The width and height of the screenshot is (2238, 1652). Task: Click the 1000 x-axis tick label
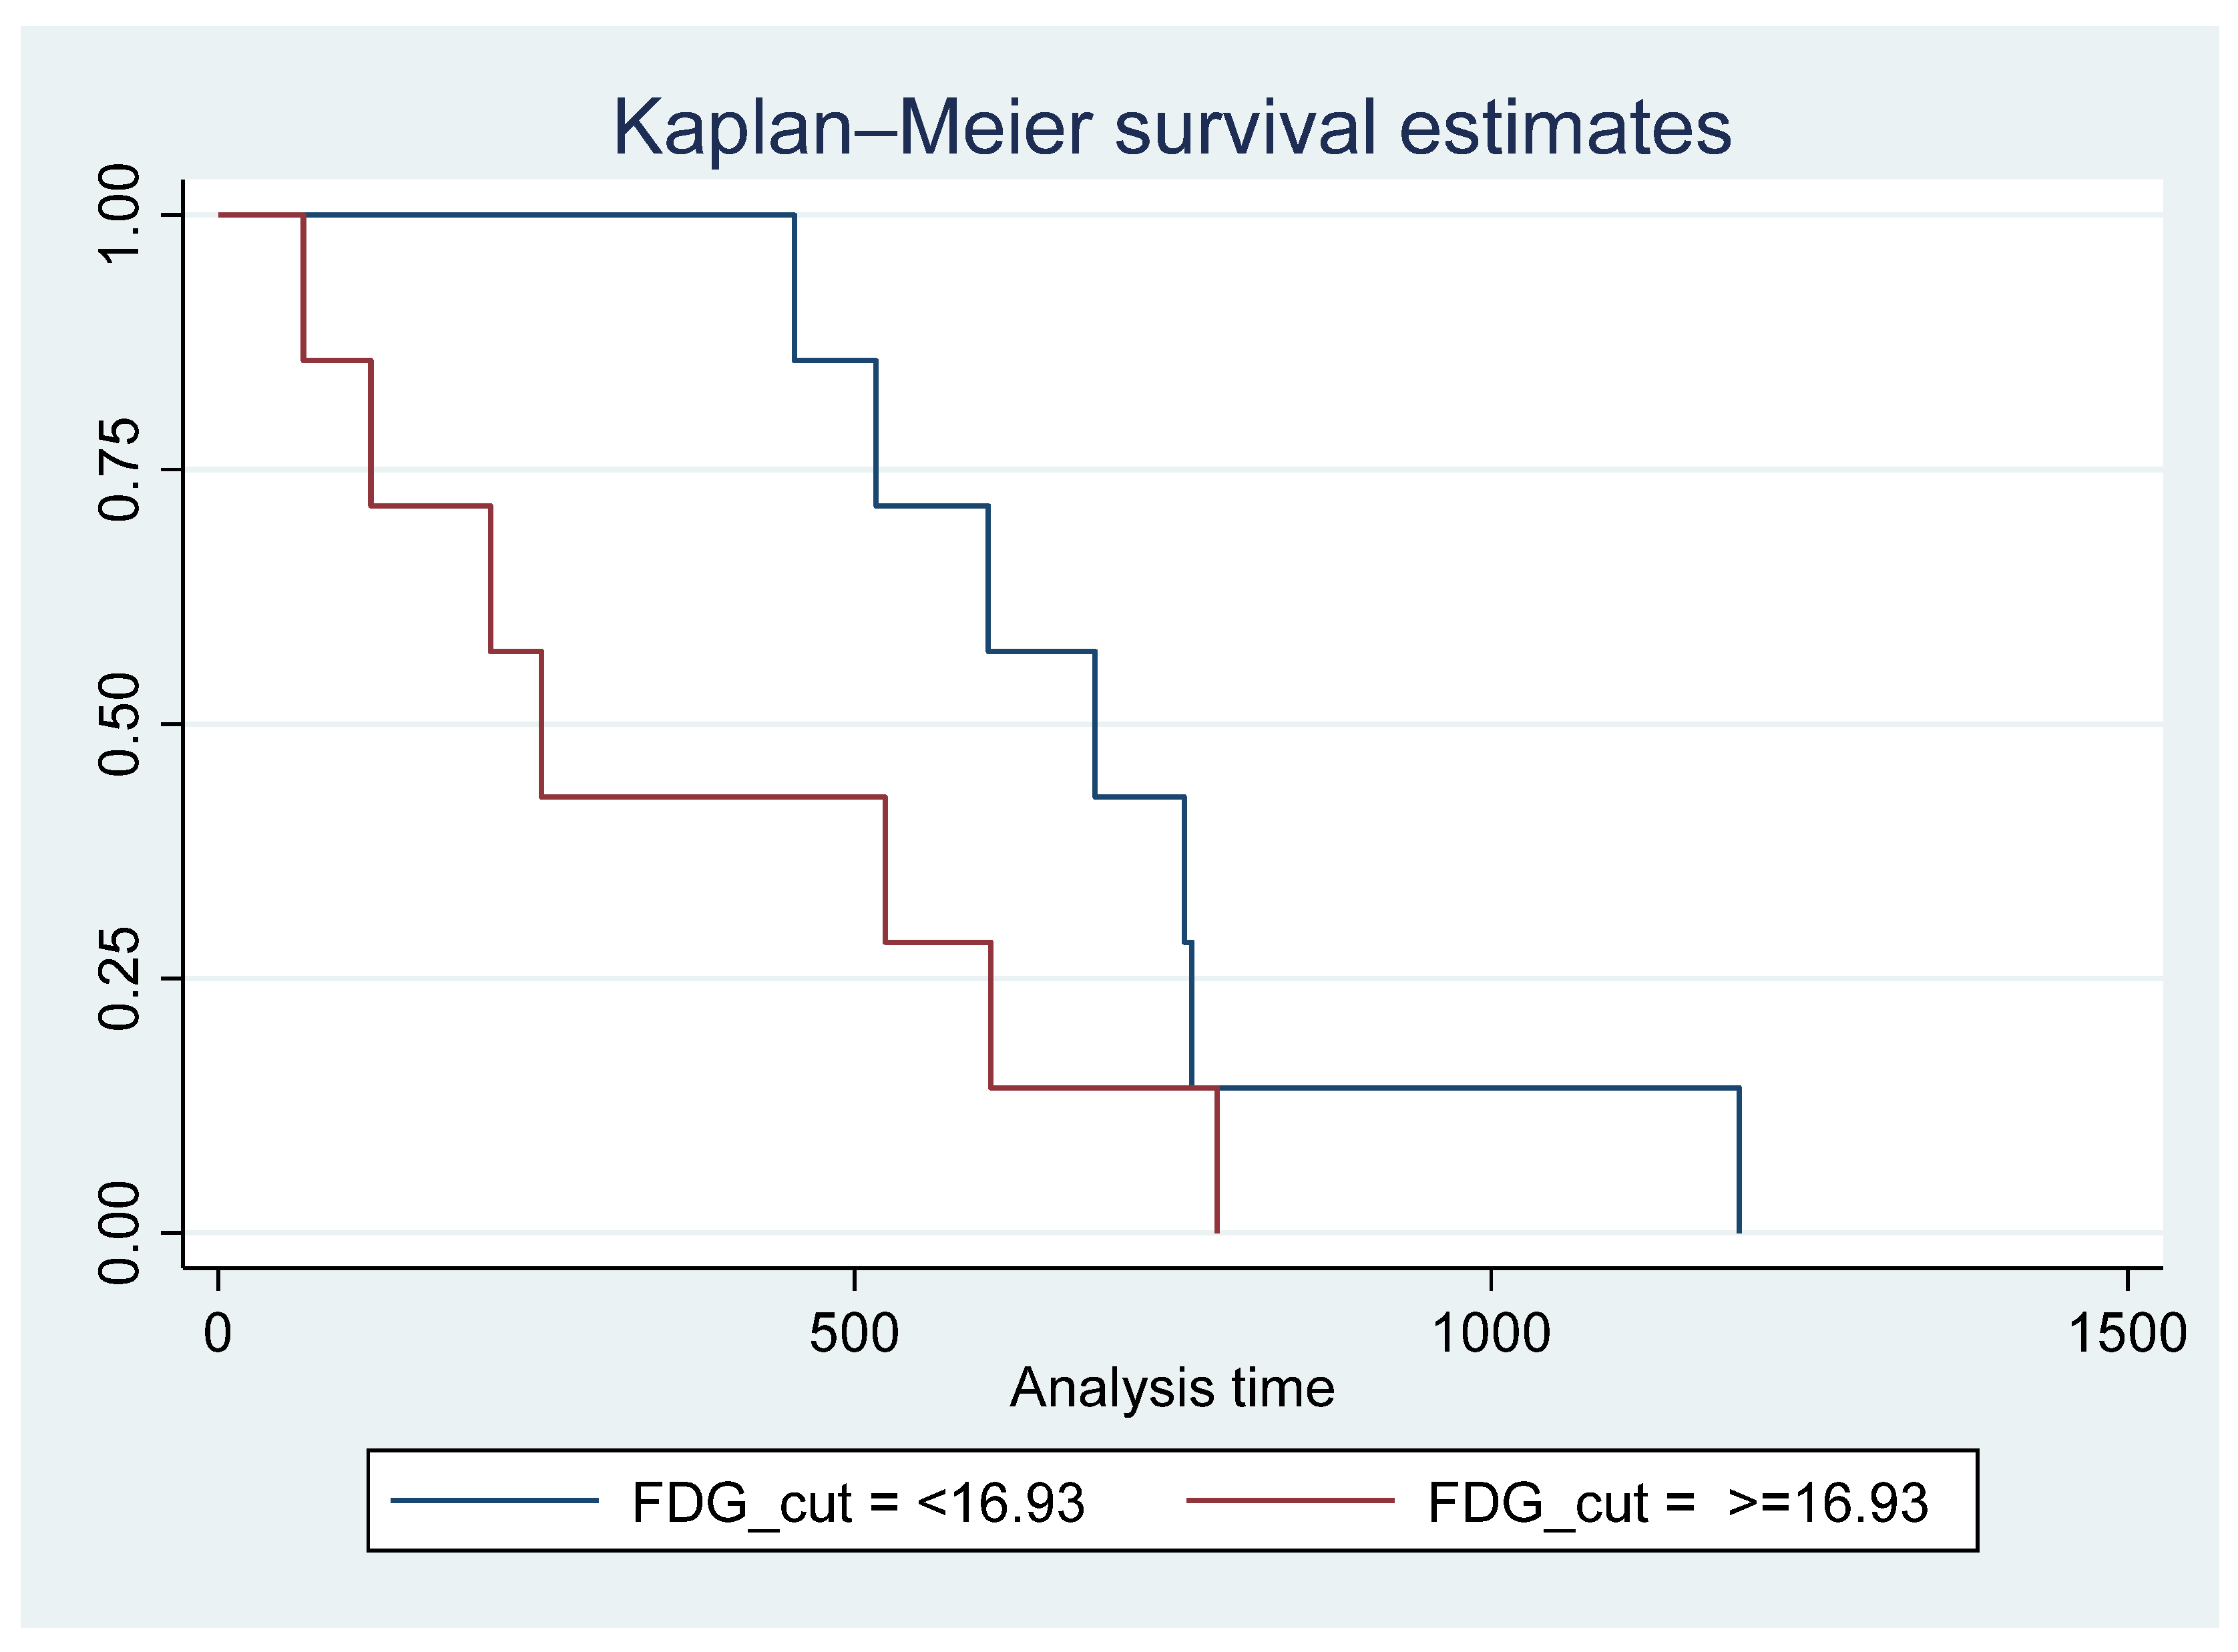coord(1491,1334)
